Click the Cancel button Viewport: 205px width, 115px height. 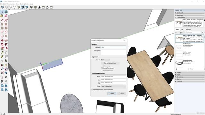click(122, 94)
